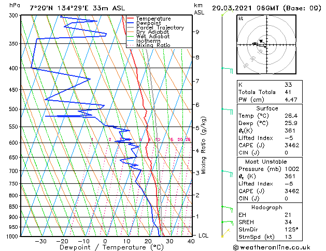Select the K index value 33
The height and width of the screenshot is (251, 326).
coord(288,85)
